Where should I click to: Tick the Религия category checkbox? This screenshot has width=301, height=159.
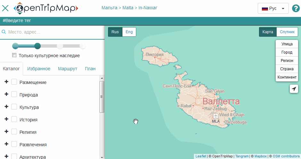(14, 132)
